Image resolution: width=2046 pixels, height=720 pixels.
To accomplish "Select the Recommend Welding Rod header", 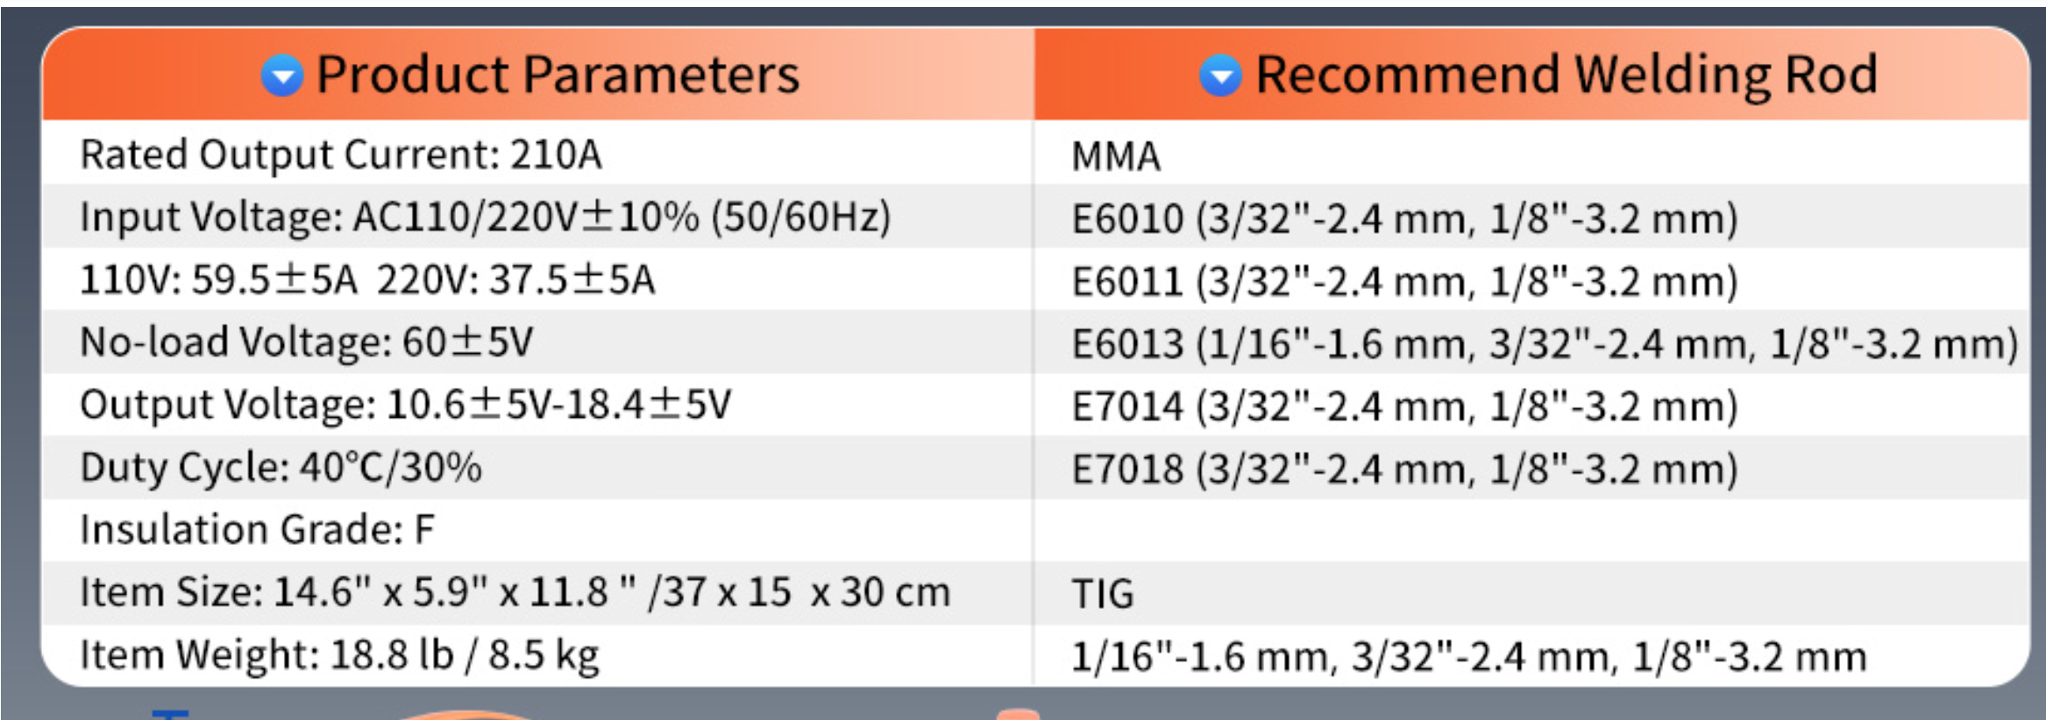I will pos(1566,74).
